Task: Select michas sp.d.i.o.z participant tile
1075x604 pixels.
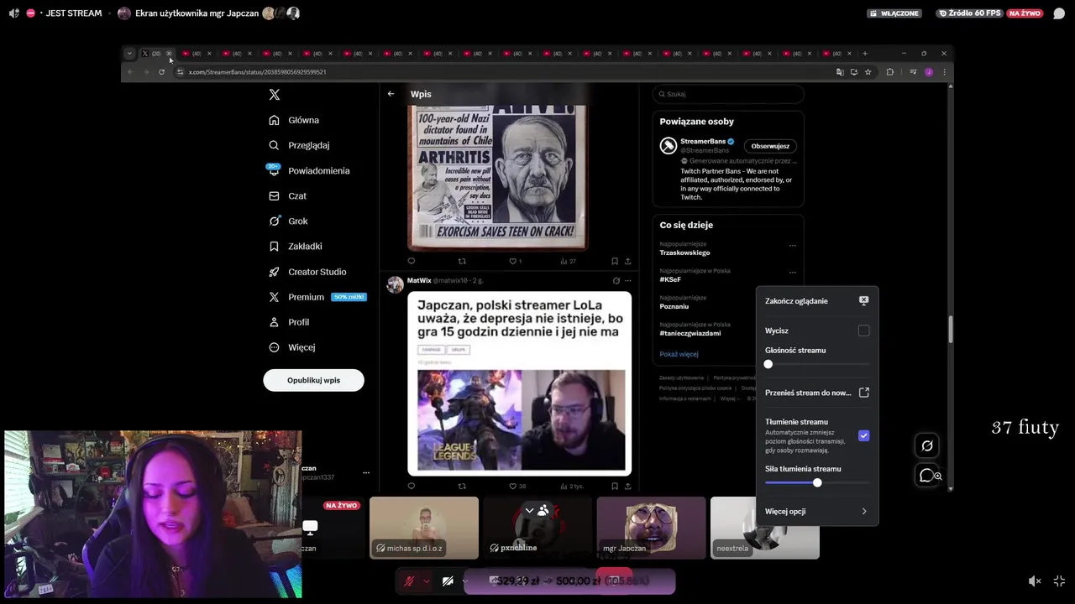Action: [424, 528]
